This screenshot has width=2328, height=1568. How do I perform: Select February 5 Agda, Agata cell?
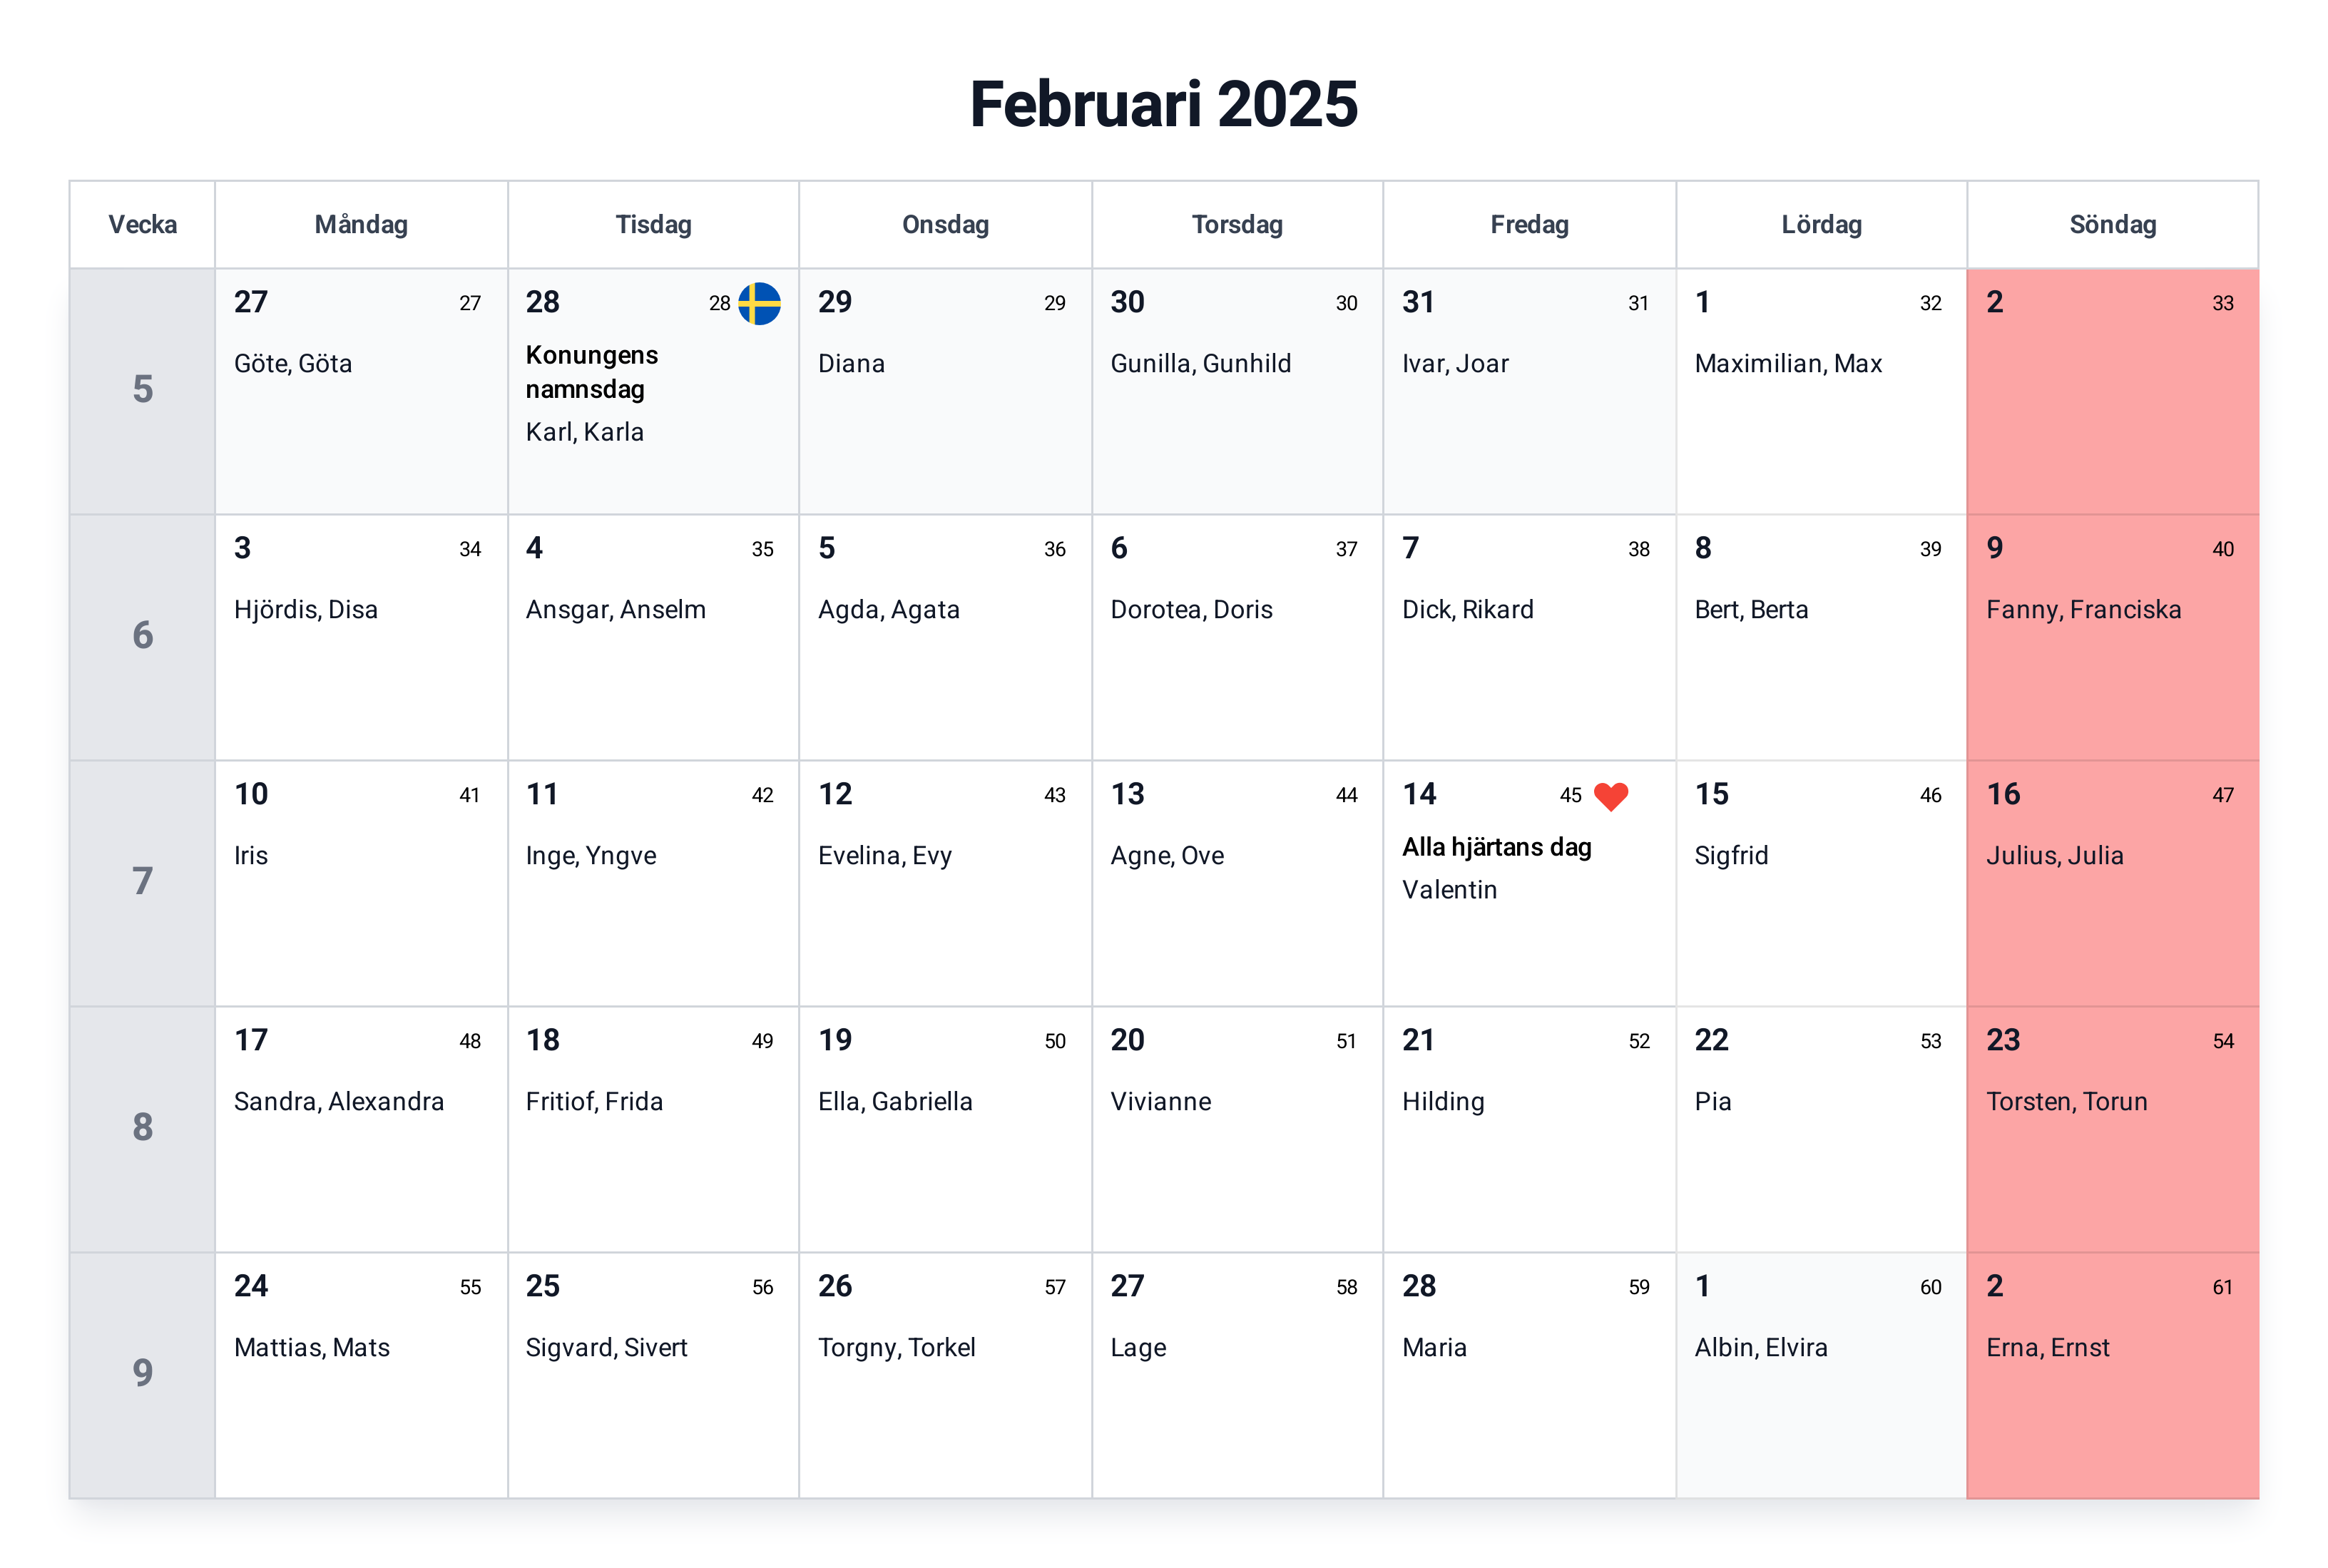pos(945,637)
